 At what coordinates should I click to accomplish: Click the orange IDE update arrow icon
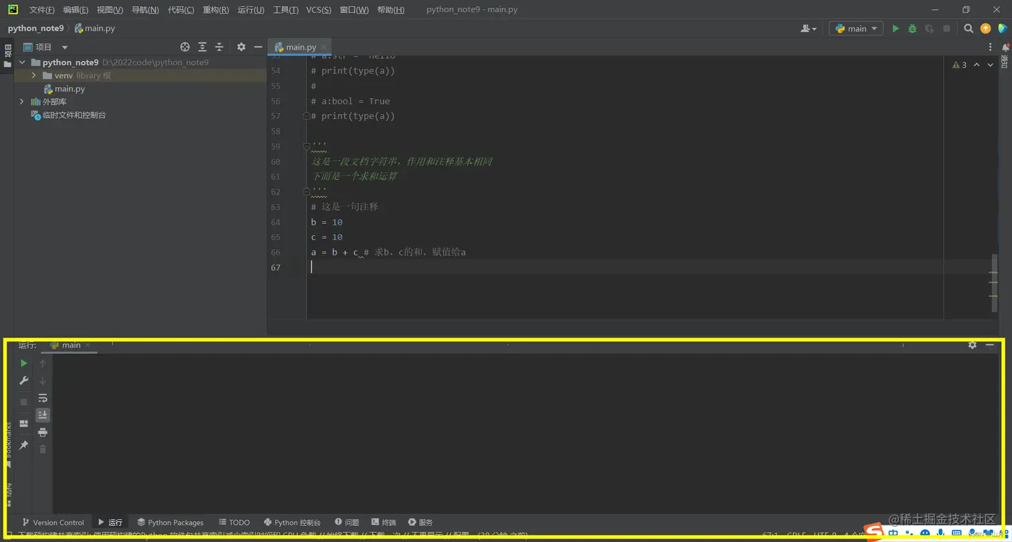[x=985, y=29]
